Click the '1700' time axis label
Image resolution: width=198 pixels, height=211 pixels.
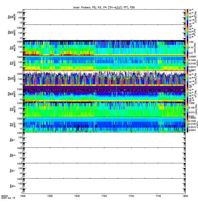pyautogui.click(x=104, y=196)
